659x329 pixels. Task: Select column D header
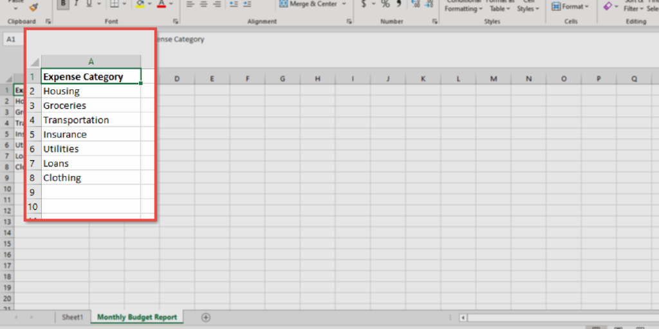177,78
